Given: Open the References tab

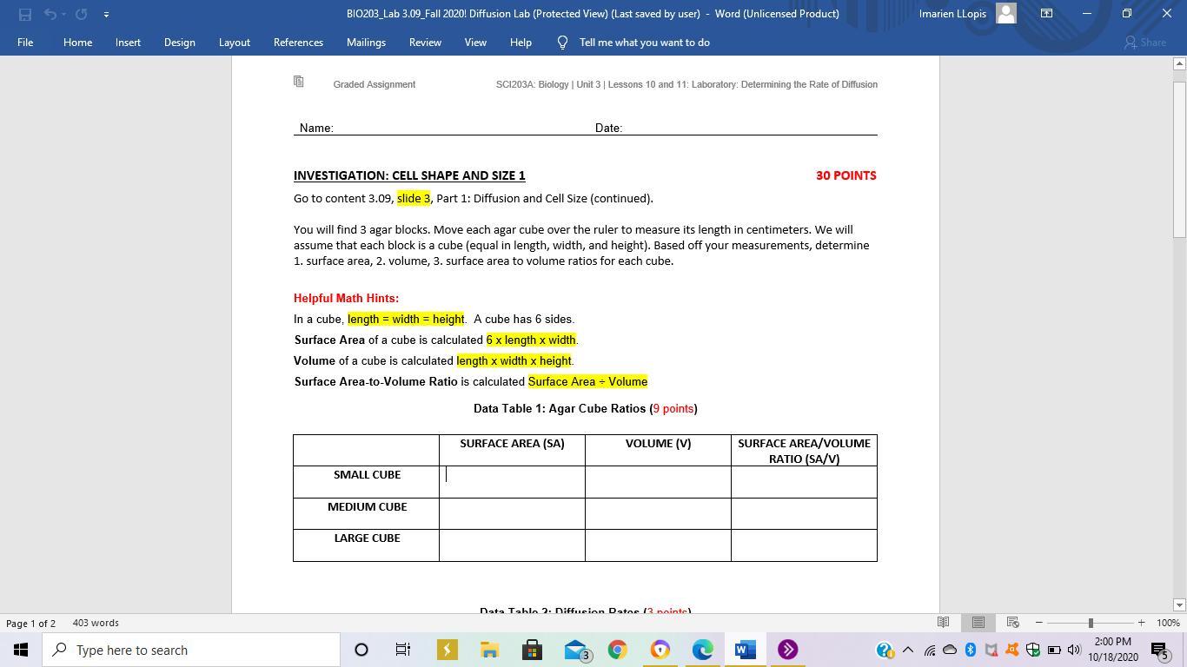Looking at the screenshot, I should [x=298, y=43].
